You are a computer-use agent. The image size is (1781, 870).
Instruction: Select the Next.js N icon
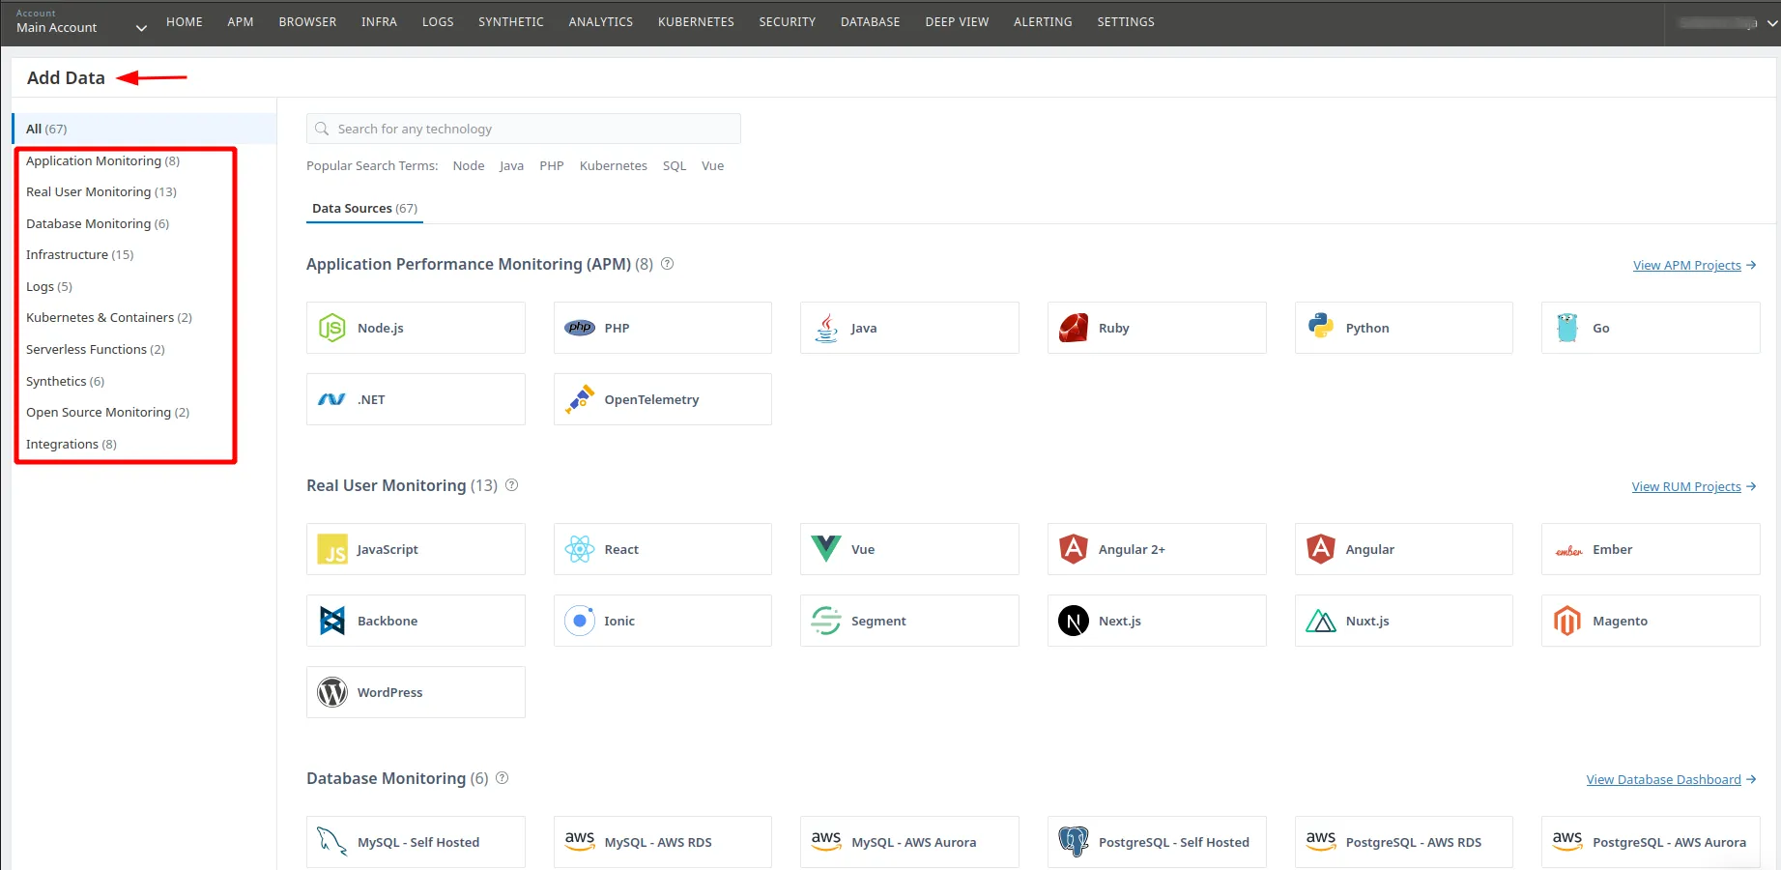1074,621
